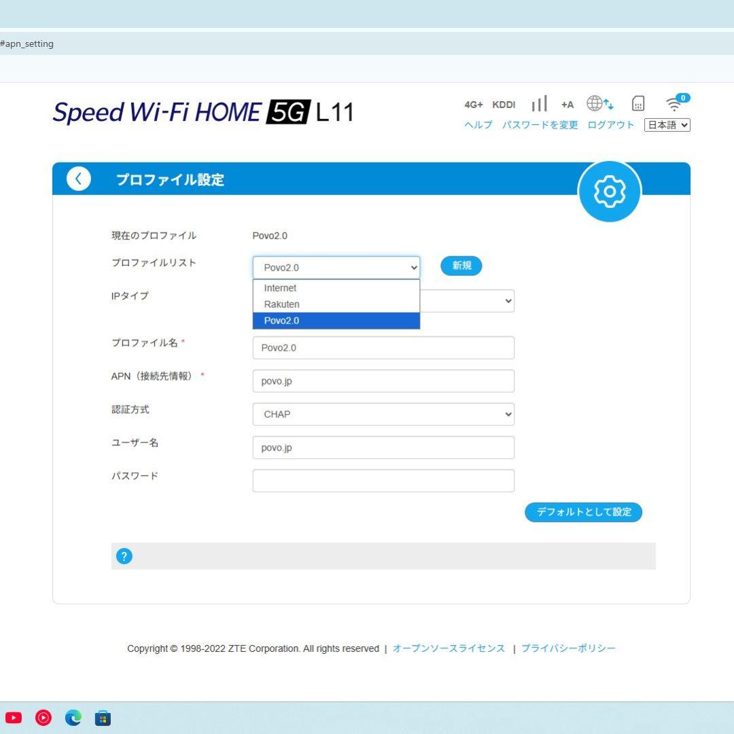Screen dimensions: 734x734
Task: Click the profile name input field
Action: tap(383, 348)
